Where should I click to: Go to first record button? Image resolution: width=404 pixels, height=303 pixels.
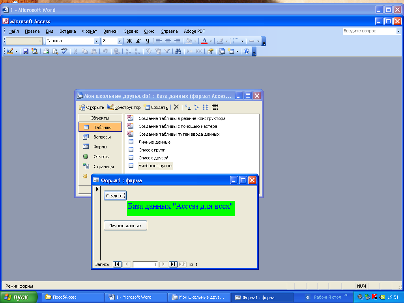click(x=117, y=264)
